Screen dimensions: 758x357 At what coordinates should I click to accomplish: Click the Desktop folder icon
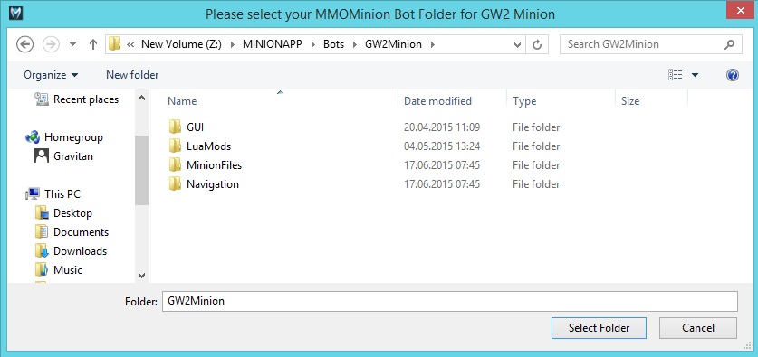42,212
